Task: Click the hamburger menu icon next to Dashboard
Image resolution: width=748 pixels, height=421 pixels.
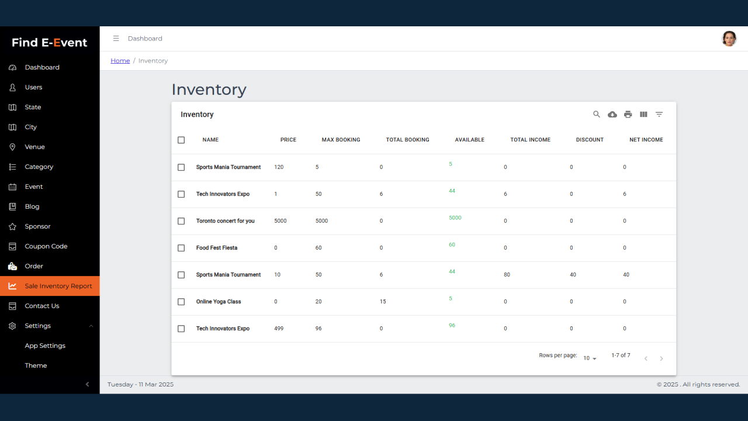Action: pyautogui.click(x=116, y=38)
